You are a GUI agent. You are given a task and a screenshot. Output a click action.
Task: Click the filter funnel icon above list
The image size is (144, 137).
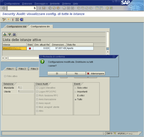(x=10, y=34)
